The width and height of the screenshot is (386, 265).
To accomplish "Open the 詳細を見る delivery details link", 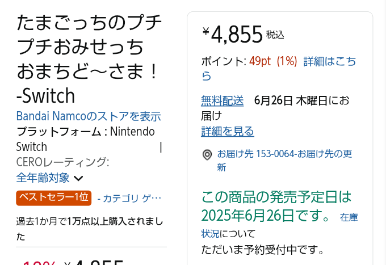I will coord(228,132).
